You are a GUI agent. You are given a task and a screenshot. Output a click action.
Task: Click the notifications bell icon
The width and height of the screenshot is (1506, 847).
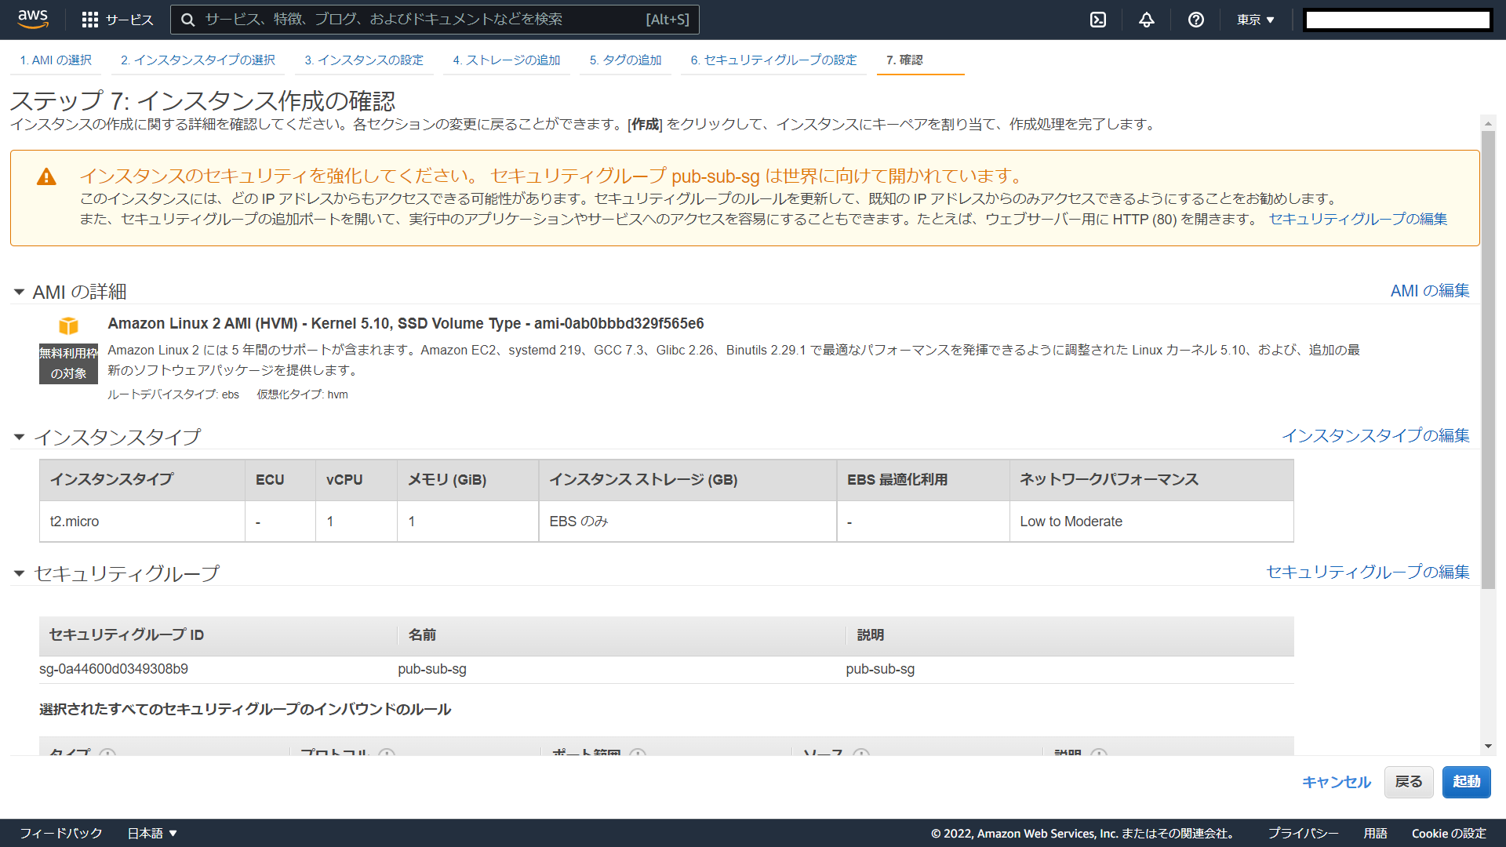1147,20
